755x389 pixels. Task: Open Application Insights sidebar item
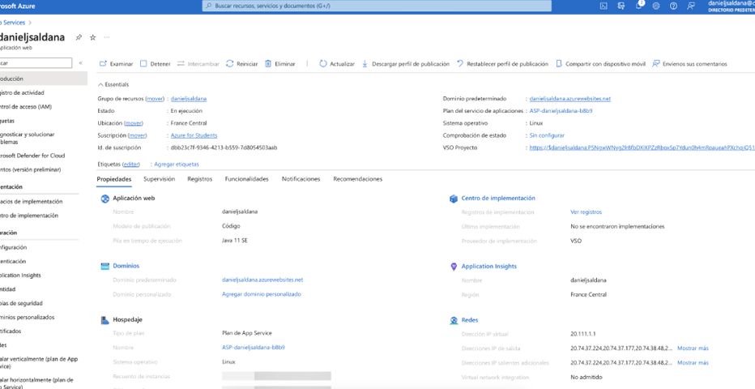coord(21,276)
